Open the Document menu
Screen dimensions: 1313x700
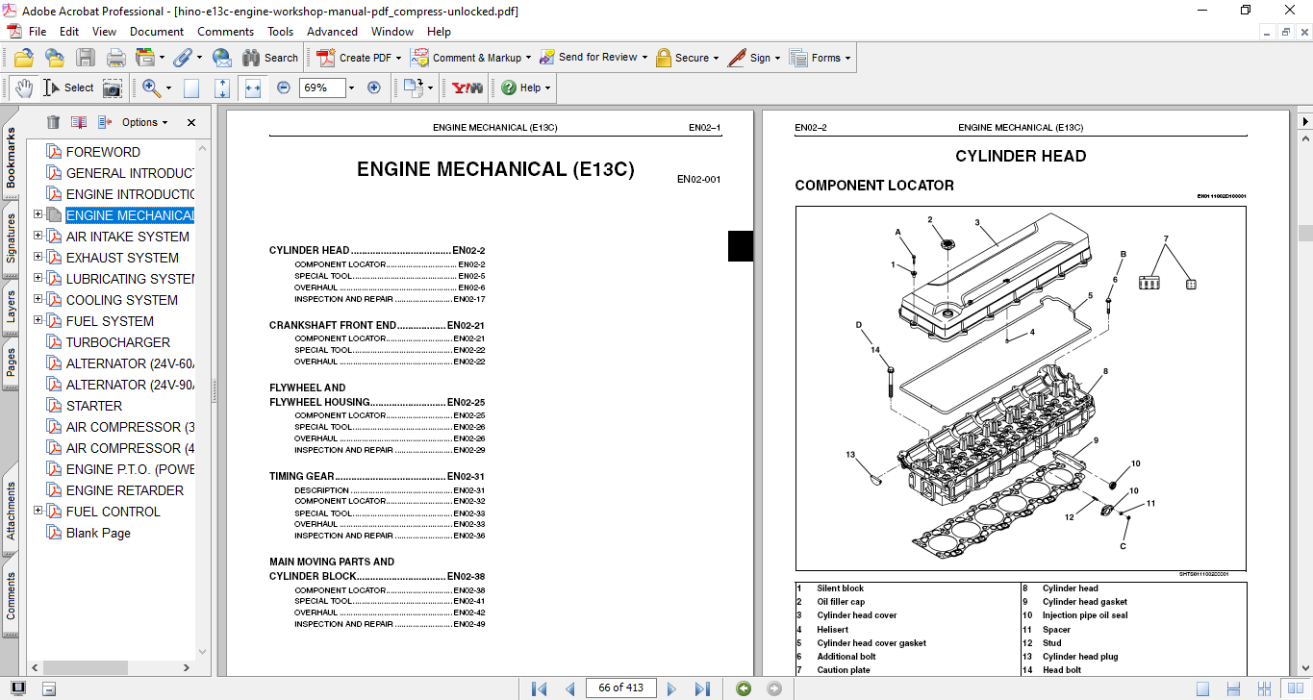(156, 32)
